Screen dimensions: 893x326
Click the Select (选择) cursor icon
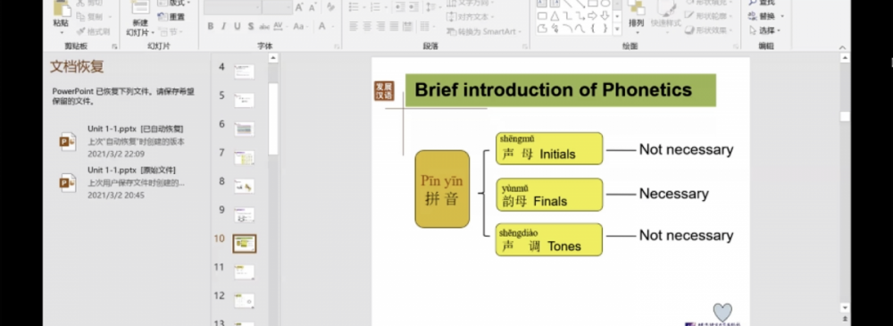(753, 30)
